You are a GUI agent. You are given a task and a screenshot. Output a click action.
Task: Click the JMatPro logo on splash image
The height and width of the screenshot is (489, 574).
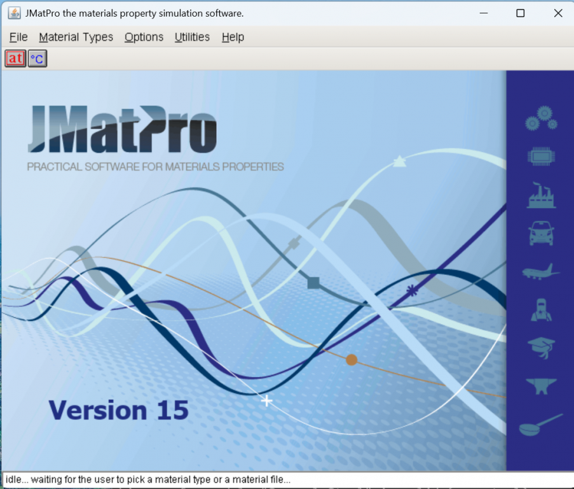122,129
